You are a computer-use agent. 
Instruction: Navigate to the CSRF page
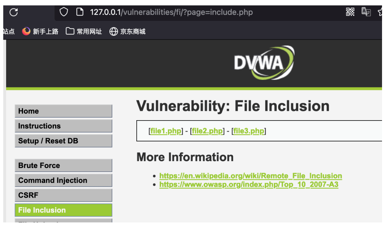coord(63,195)
